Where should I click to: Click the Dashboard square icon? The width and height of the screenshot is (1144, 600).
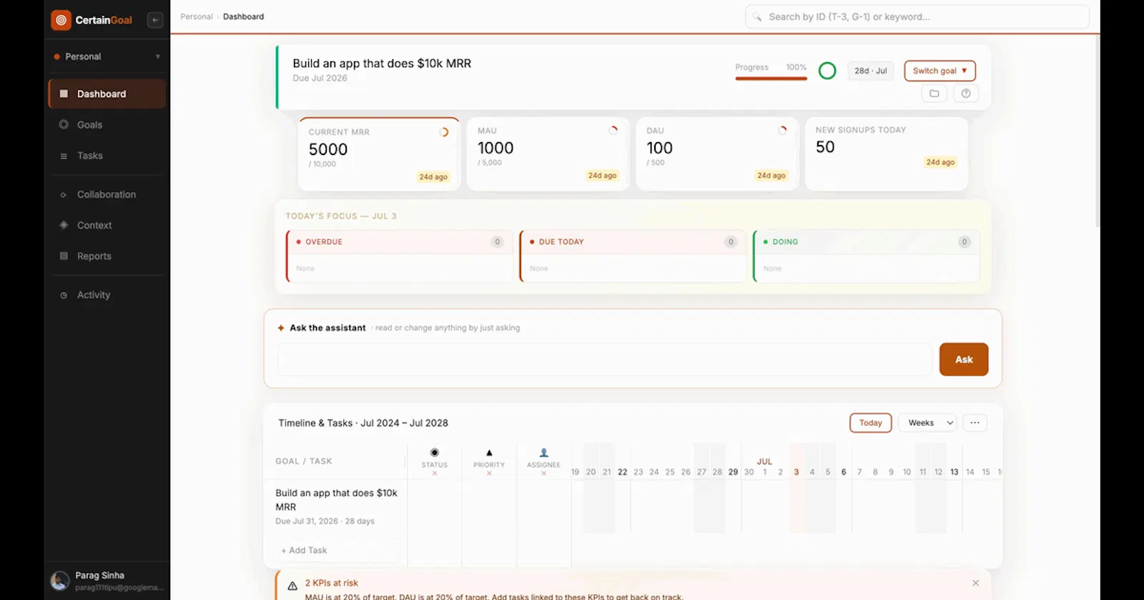click(64, 94)
